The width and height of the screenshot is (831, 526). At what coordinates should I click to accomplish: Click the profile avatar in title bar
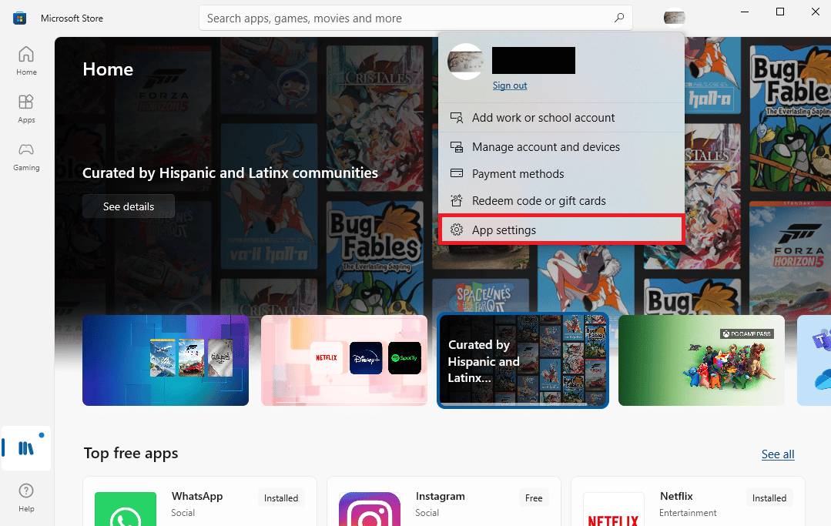coord(674,18)
